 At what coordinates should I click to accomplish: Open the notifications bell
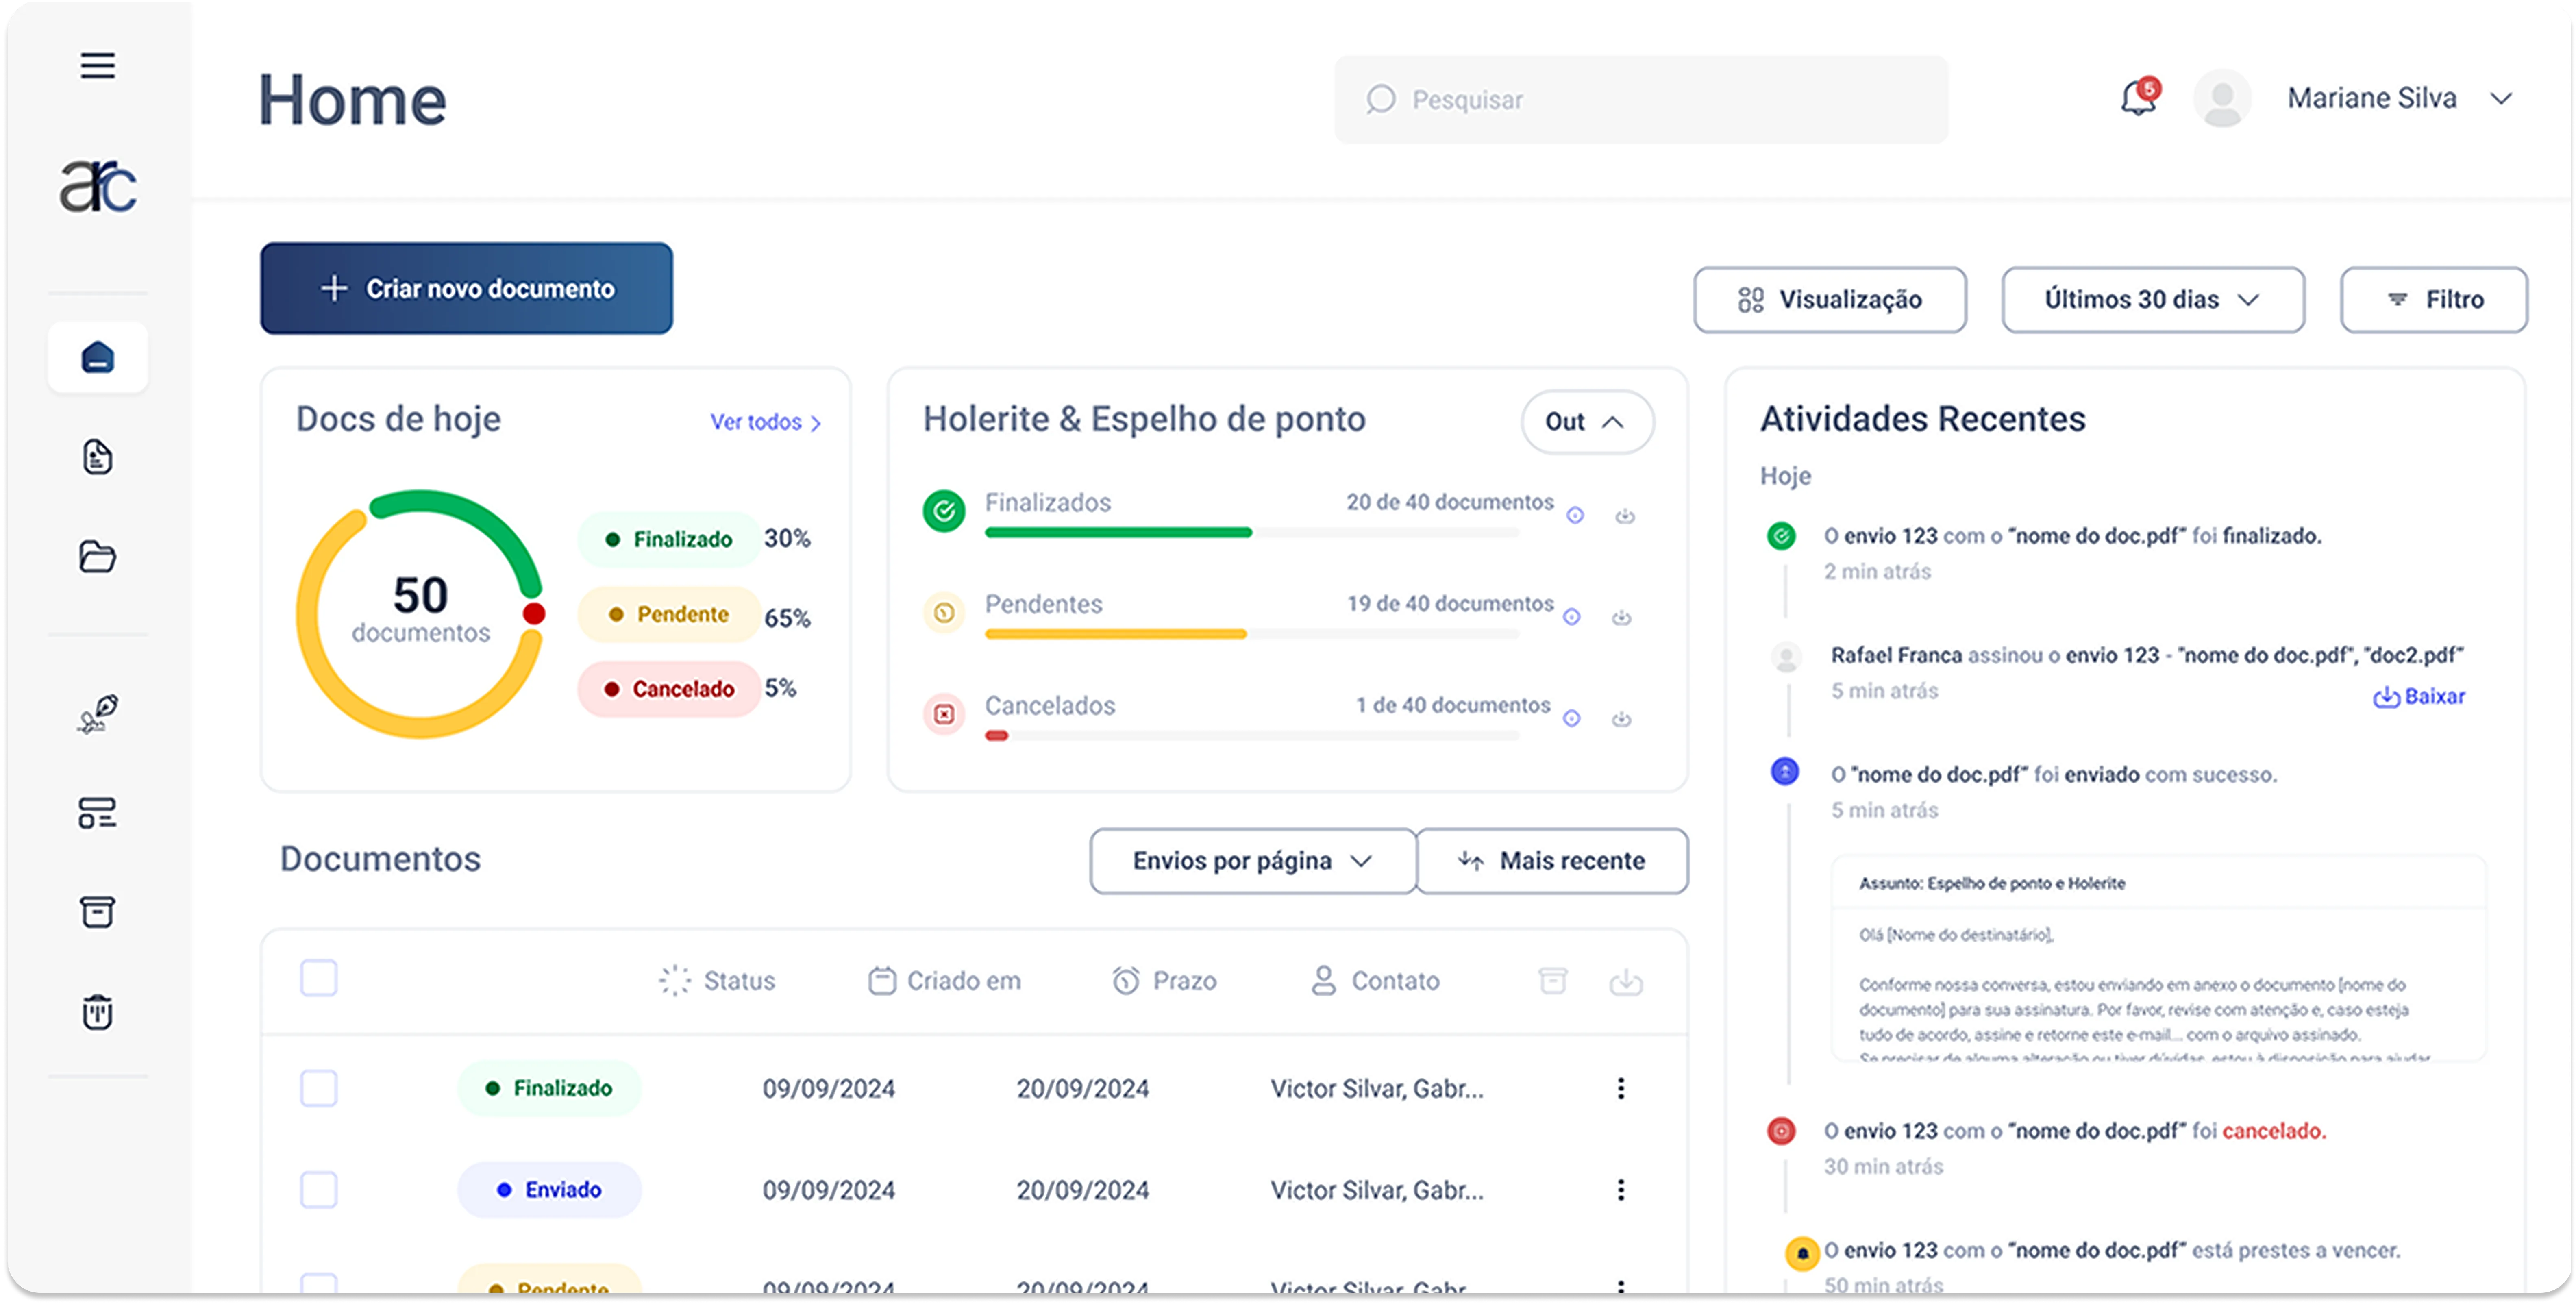tap(2139, 98)
